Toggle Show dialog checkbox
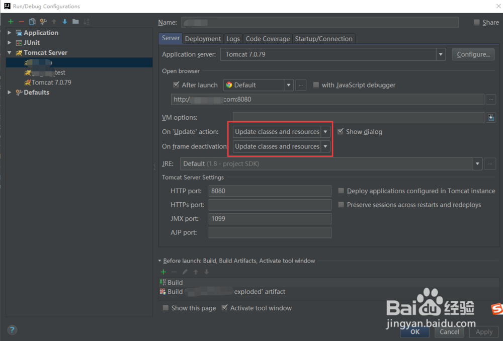503x341 pixels. coord(341,132)
